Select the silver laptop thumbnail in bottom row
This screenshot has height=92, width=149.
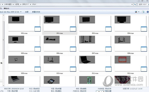point(16,80)
